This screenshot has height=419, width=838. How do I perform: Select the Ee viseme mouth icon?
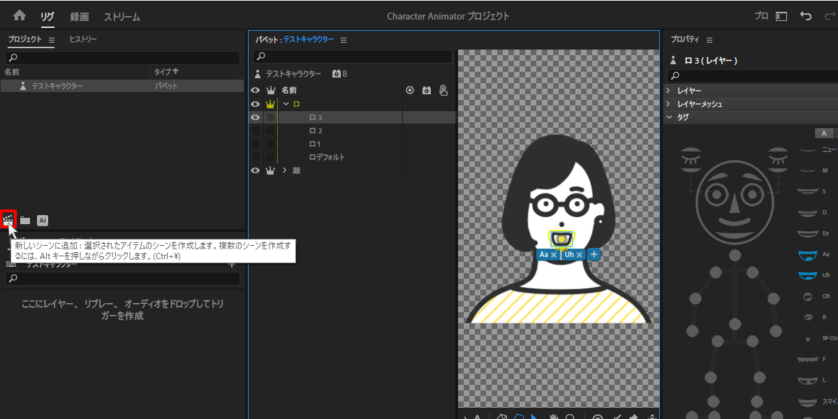pos(807,233)
